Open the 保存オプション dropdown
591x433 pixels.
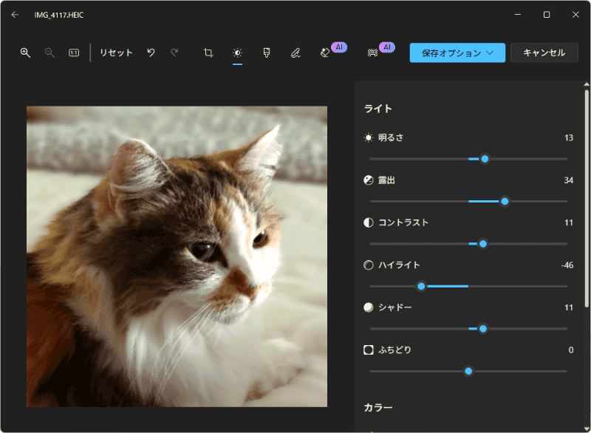point(457,52)
